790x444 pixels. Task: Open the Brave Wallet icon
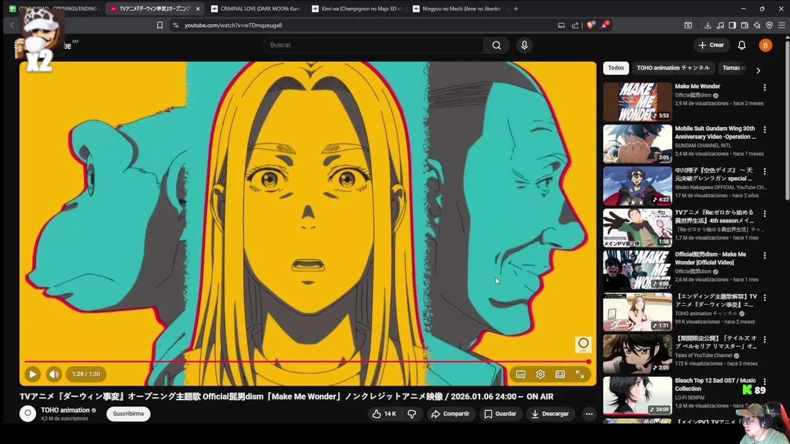click(x=744, y=25)
